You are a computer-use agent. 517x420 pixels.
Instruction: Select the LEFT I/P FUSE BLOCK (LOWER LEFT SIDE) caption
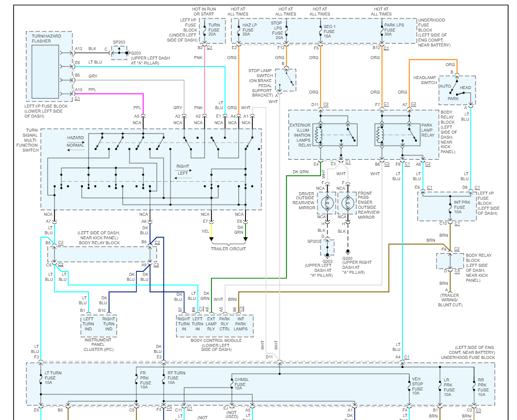click(x=46, y=111)
